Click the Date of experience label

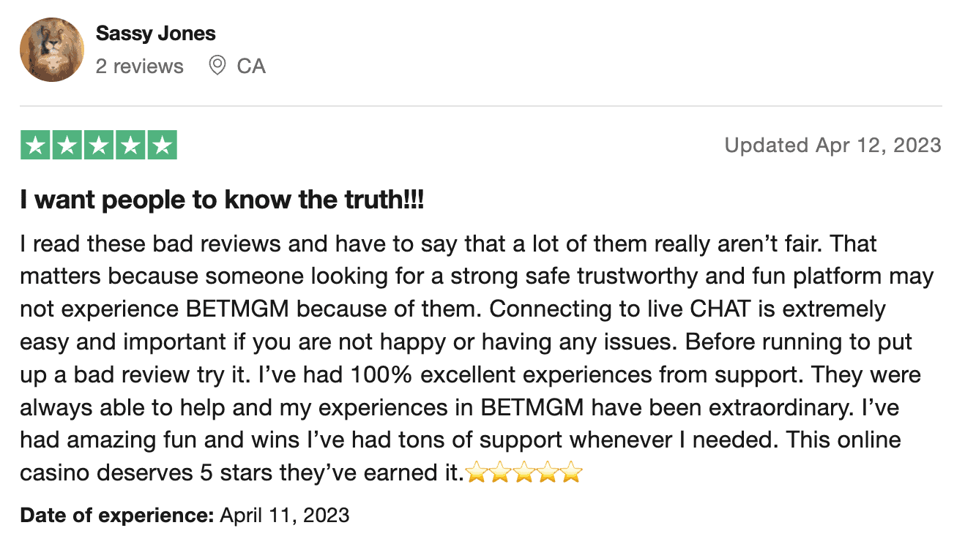pyautogui.click(x=117, y=516)
